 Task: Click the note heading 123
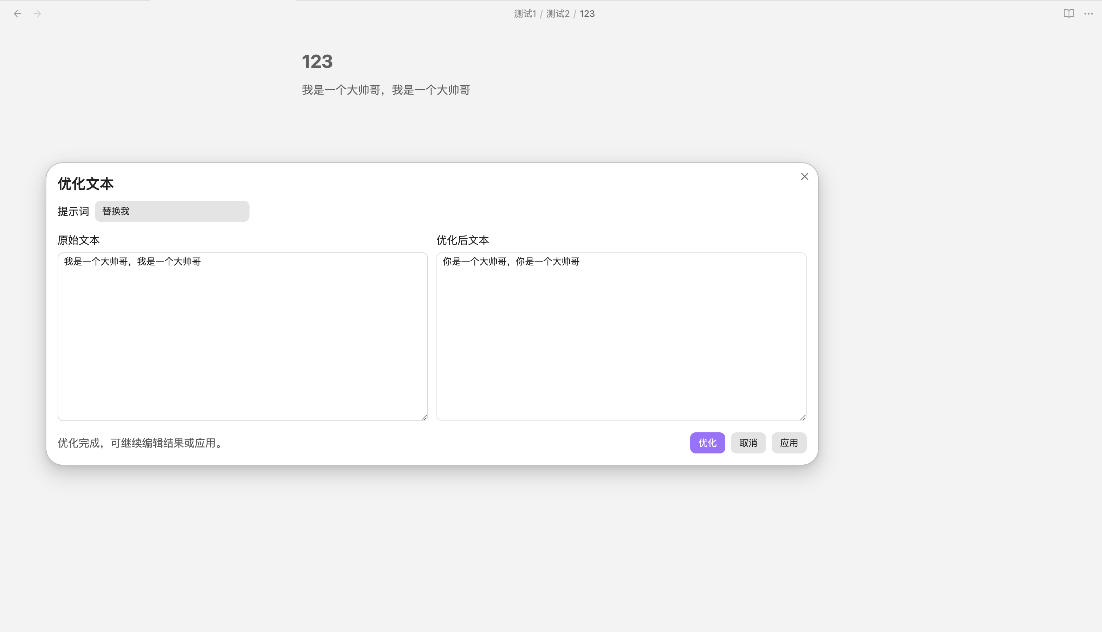317,62
